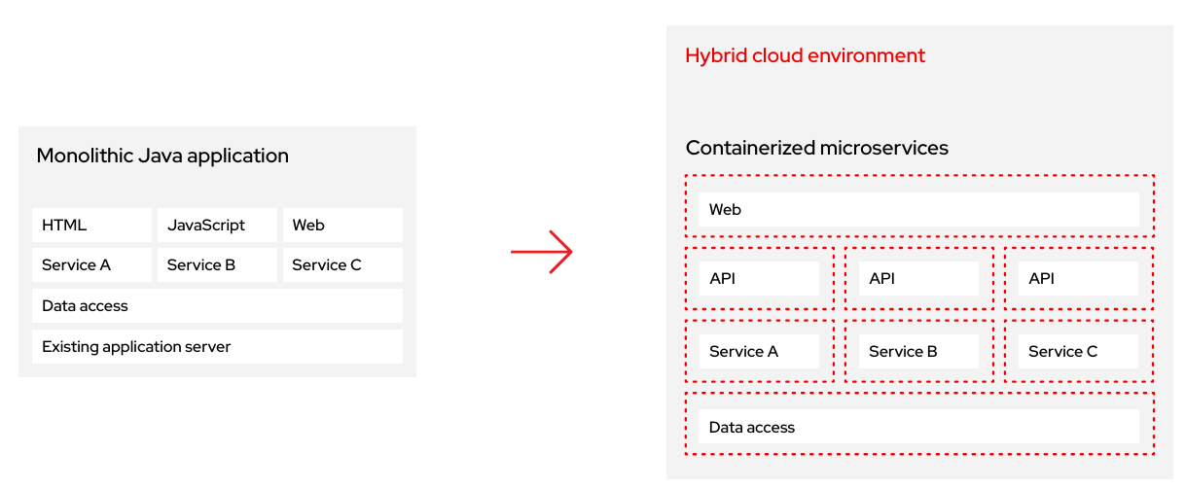Select the API box above containerized Service A

pyautogui.click(x=759, y=278)
